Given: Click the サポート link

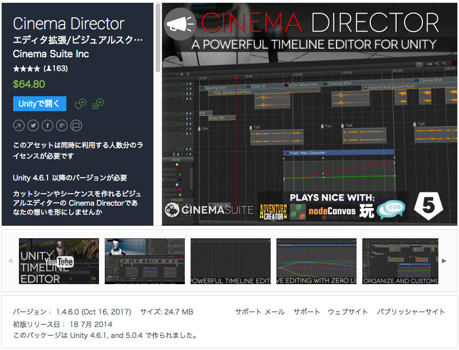Looking at the screenshot, I should pyautogui.click(x=307, y=312).
